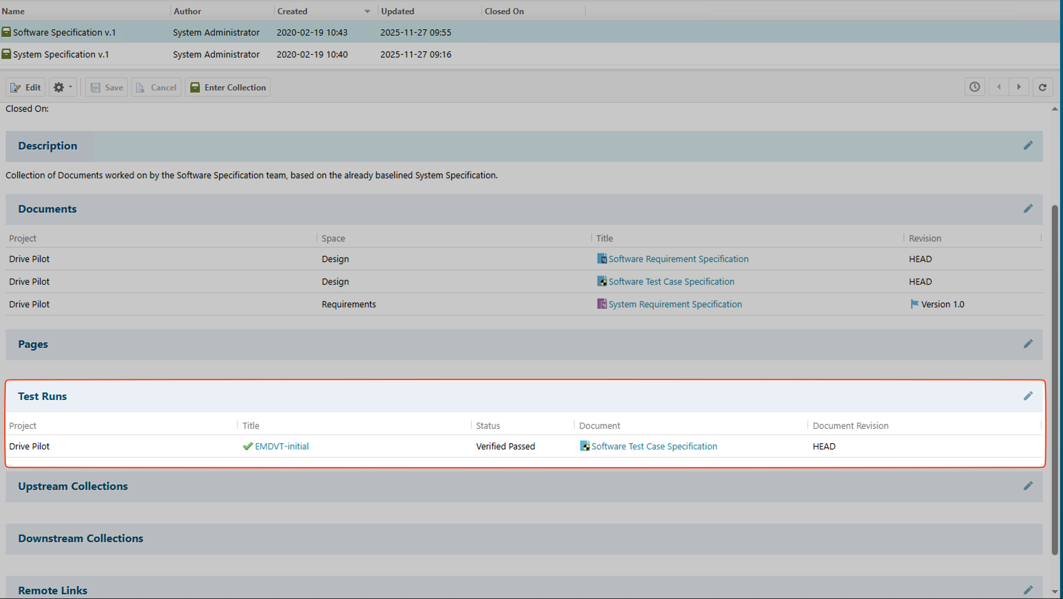Edit Upstream Collections pencil icon
Viewport: 1063px width, 599px height.
pyautogui.click(x=1028, y=486)
